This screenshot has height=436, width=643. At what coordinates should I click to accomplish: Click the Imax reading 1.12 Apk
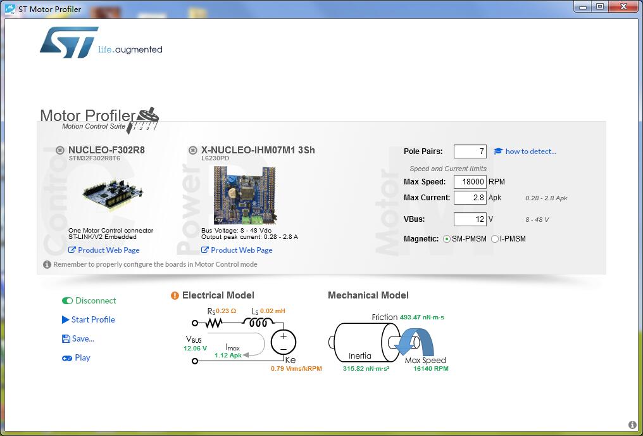click(x=228, y=356)
